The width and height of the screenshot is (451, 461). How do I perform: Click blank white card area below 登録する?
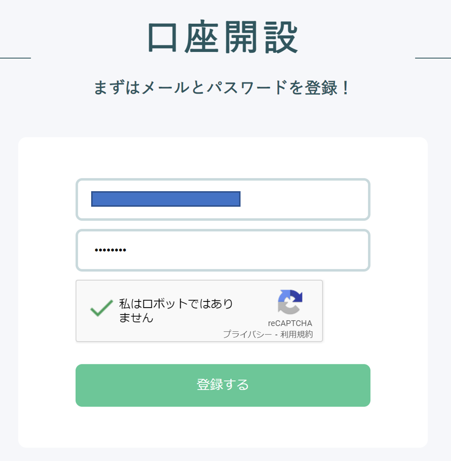point(223,427)
